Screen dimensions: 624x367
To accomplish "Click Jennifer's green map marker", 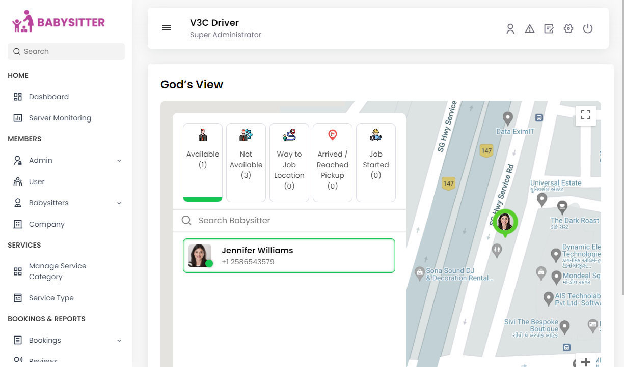I will pyautogui.click(x=505, y=222).
